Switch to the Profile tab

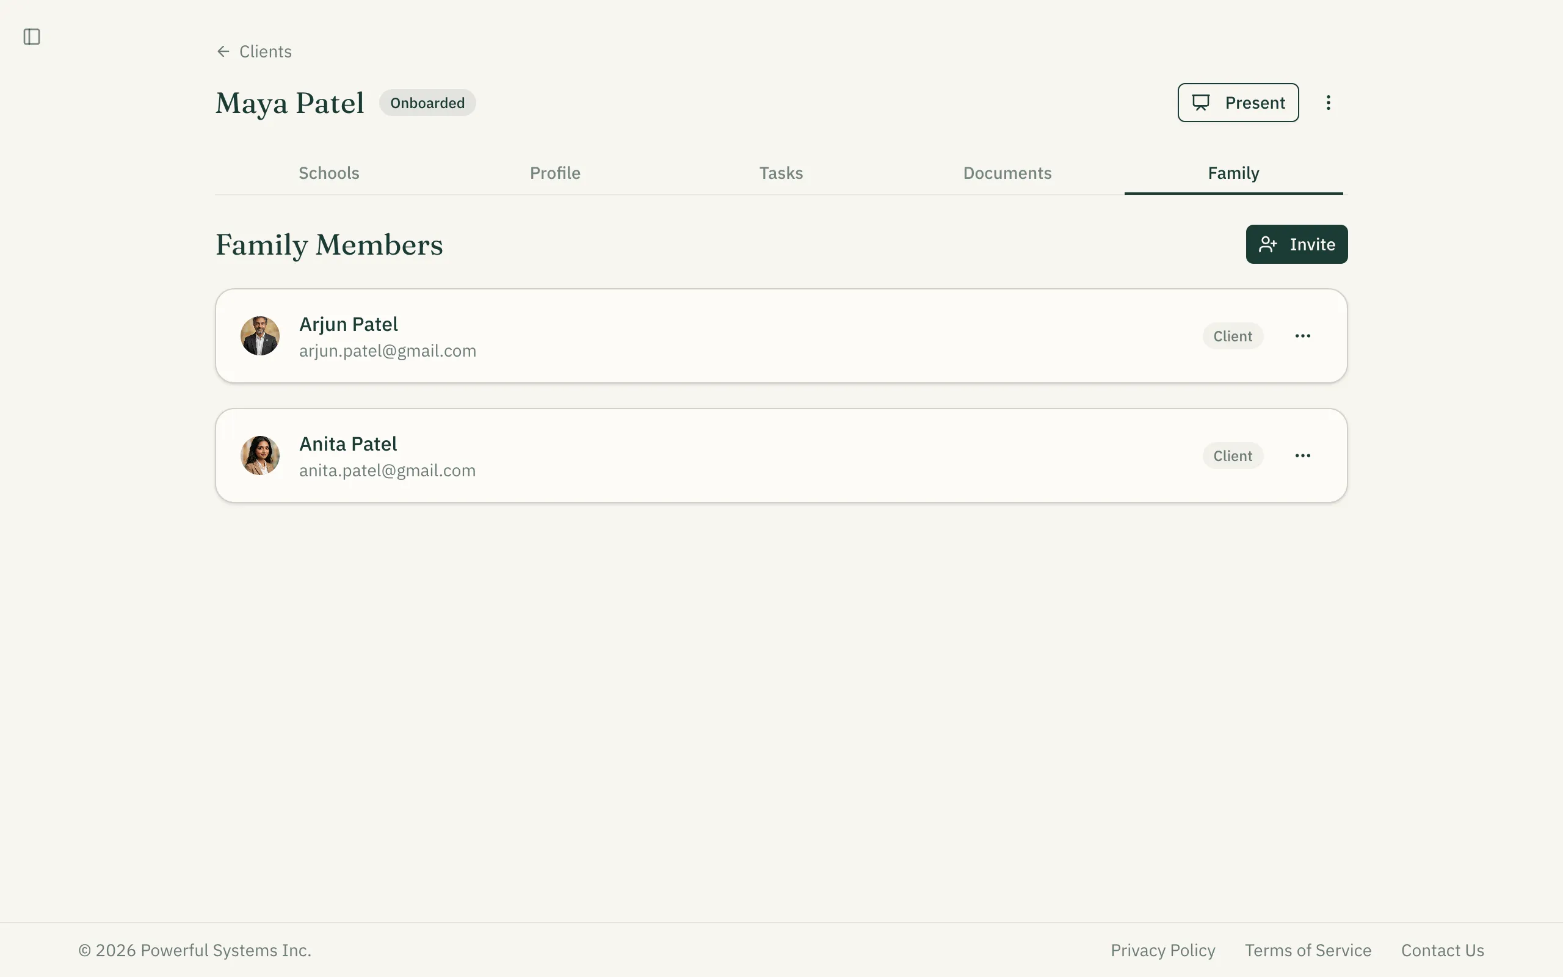pos(555,173)
